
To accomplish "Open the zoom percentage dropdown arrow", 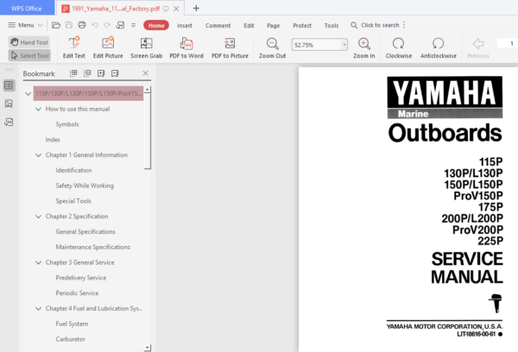I will 344,45.
